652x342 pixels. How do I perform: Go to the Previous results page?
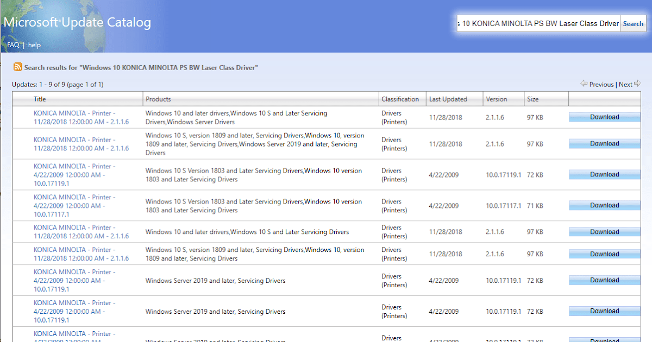click(x=601, y=84)
